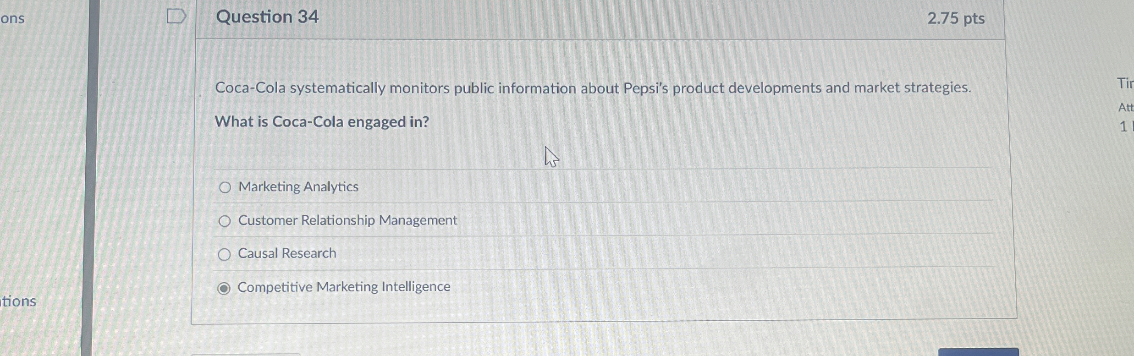Image resolution: width=1134 pixels, height=356 pixels.
Task: Pick the Causal Research option
Action: [225, 254]
